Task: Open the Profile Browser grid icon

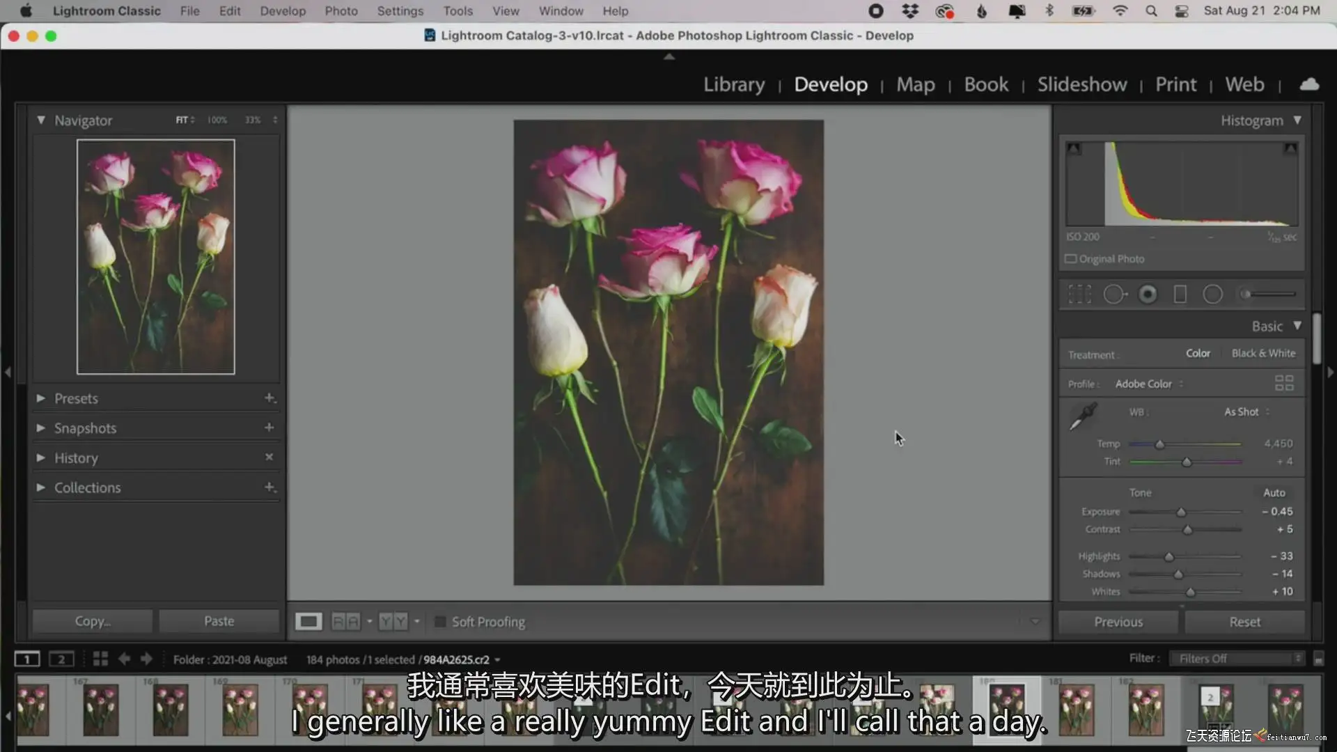Action: tap(1283, 383)
